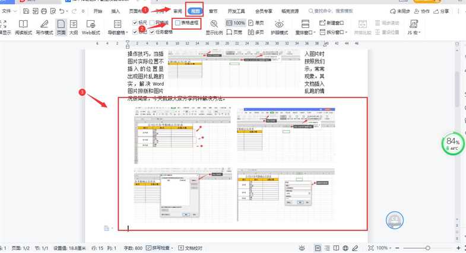Click the 协作 collaborate button

point(422,11)
